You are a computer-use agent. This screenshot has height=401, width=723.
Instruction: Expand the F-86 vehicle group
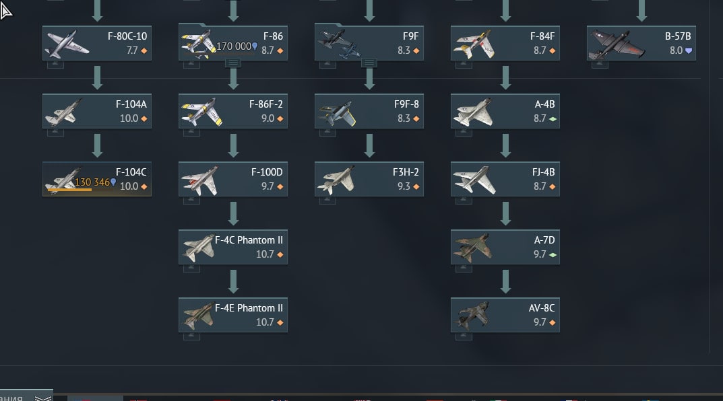click(233, 63)
